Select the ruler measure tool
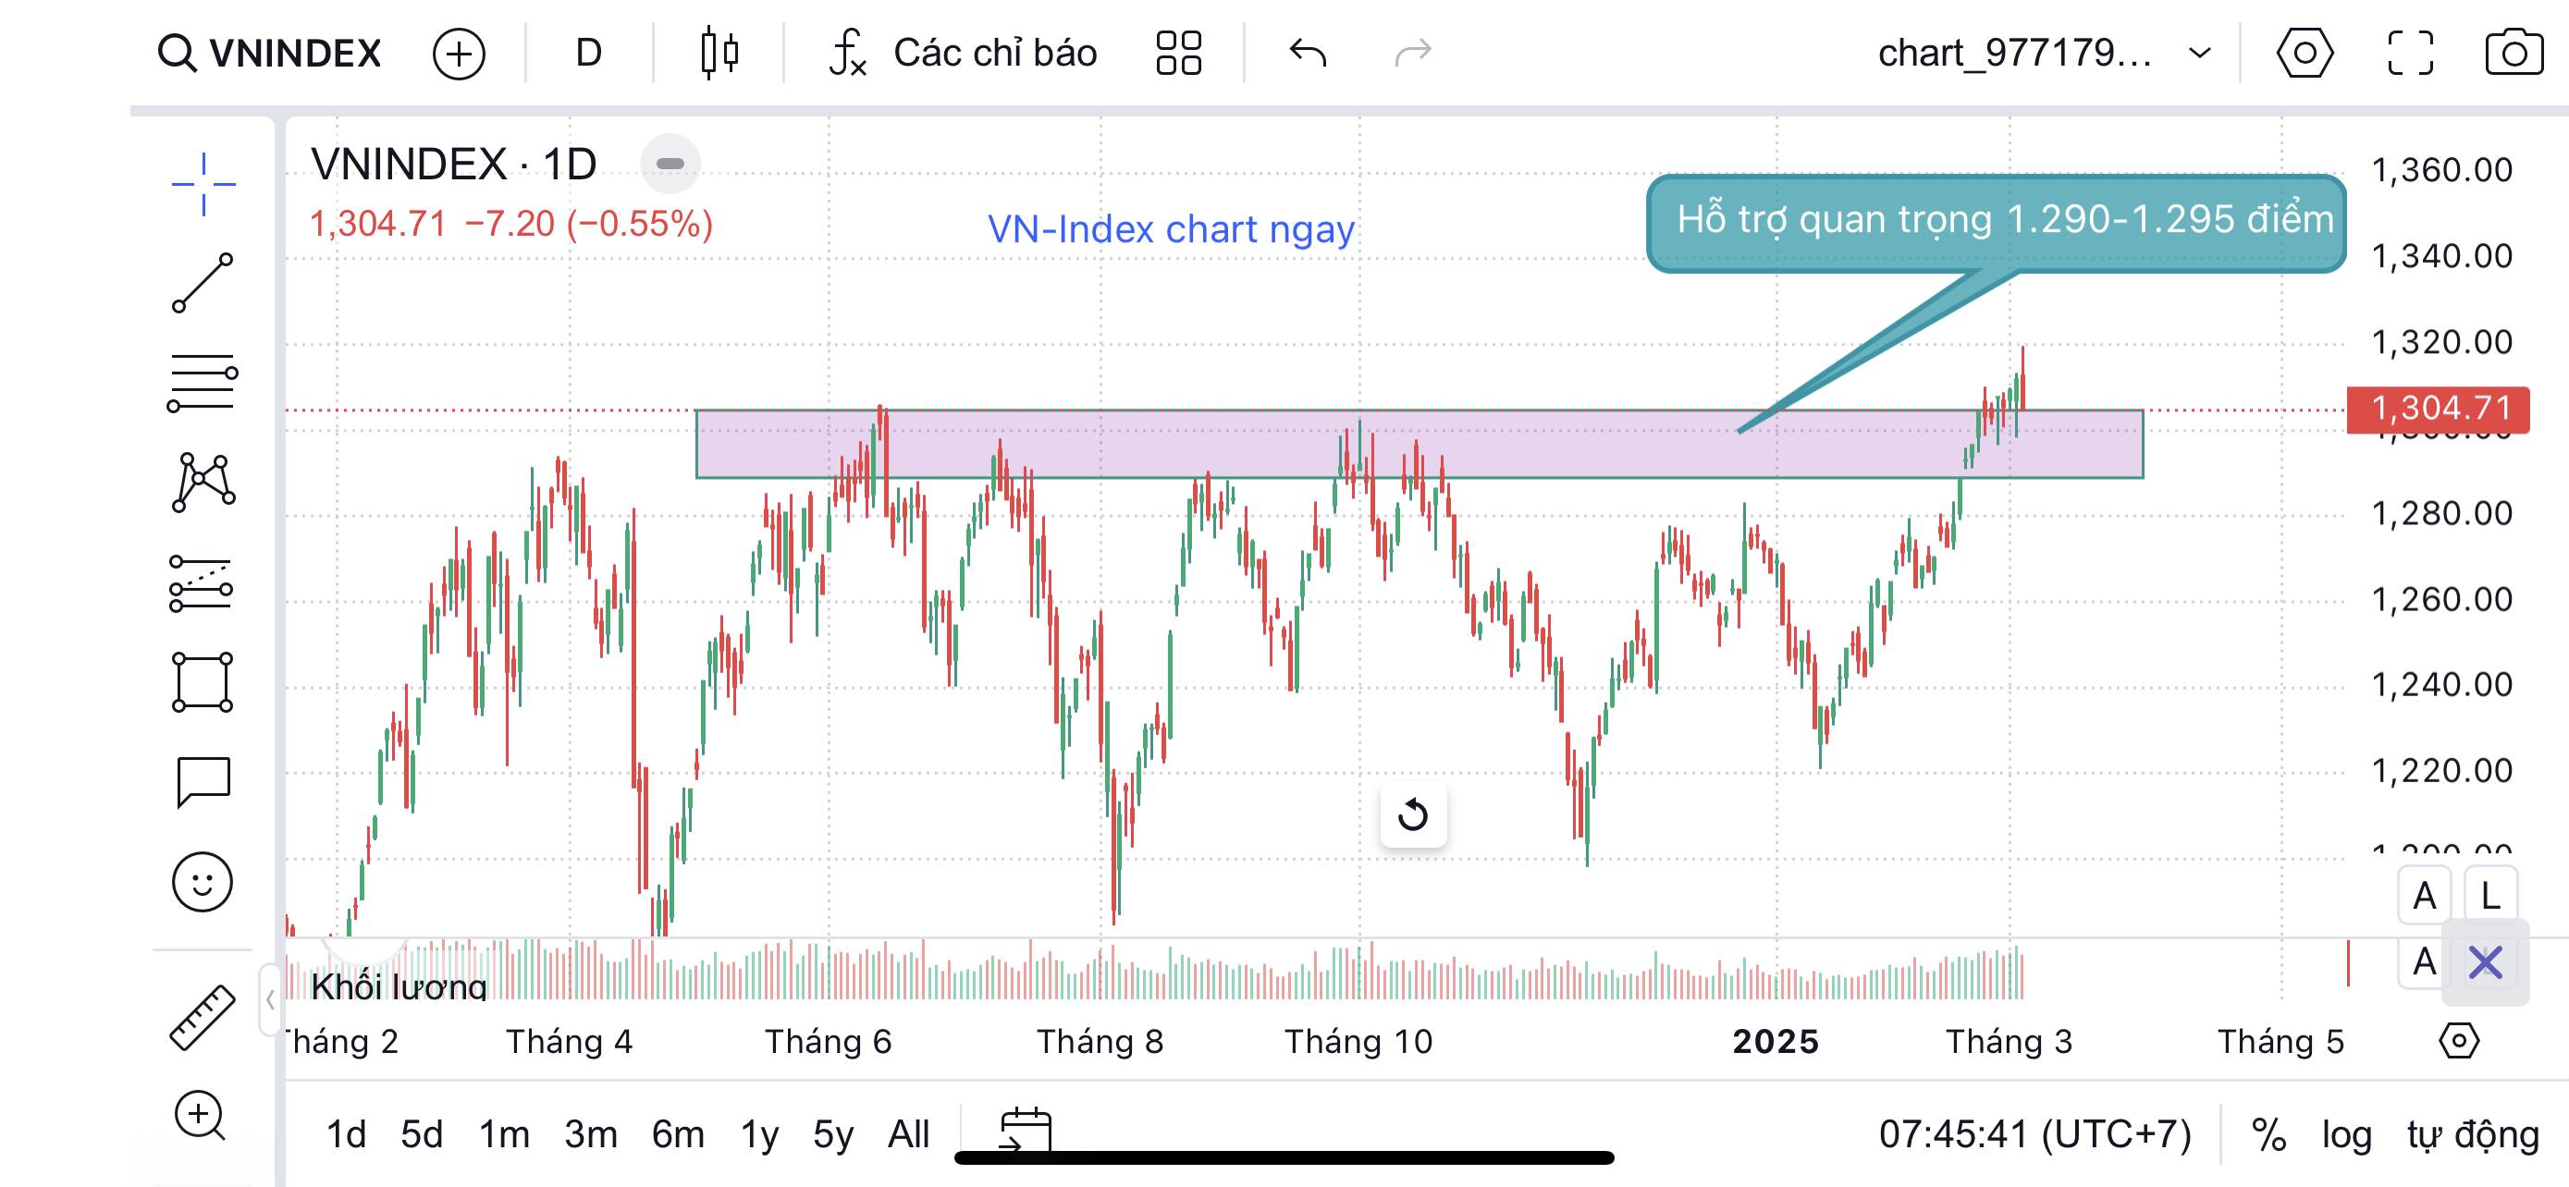Image resolution: width=2569 pixels, height=1187 pixels. pos(203,1018)
